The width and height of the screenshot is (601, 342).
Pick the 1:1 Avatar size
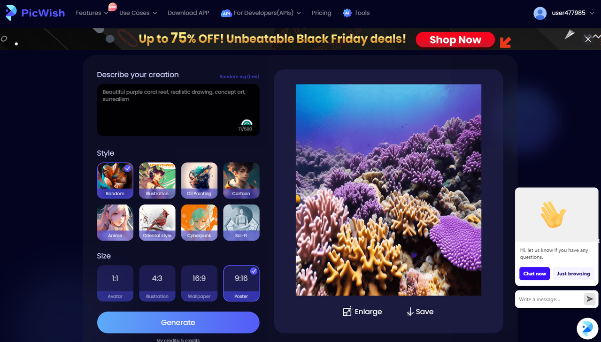click(115, 283)
